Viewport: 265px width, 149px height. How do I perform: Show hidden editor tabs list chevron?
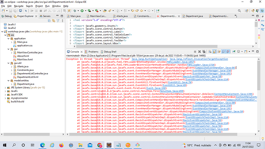[x=235, y=16]
